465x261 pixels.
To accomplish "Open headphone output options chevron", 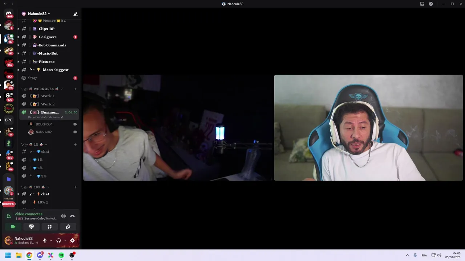I will pos(65,240).
